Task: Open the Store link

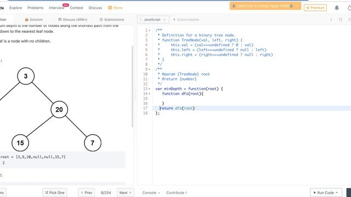Action: pos(115,8)
